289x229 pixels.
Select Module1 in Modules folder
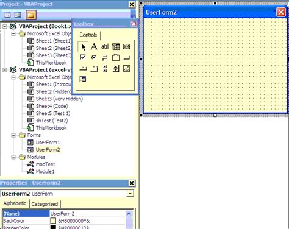45,172
